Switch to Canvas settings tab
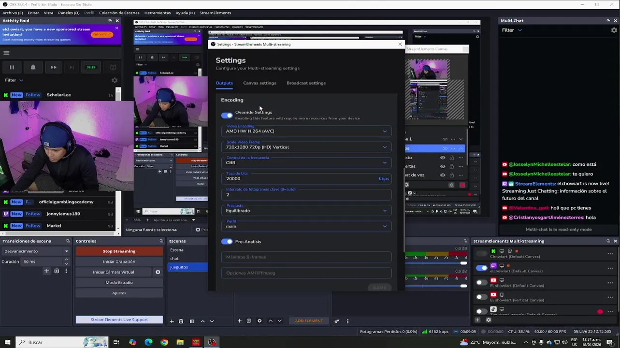This screenshot has height=348, width=620. pyautogui.click(x=260, y=83)
